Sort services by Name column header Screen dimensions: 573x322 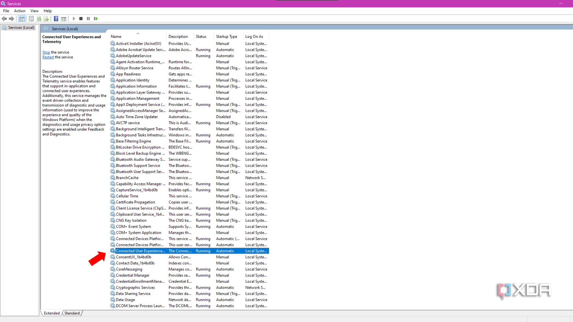tap(116, 36)
